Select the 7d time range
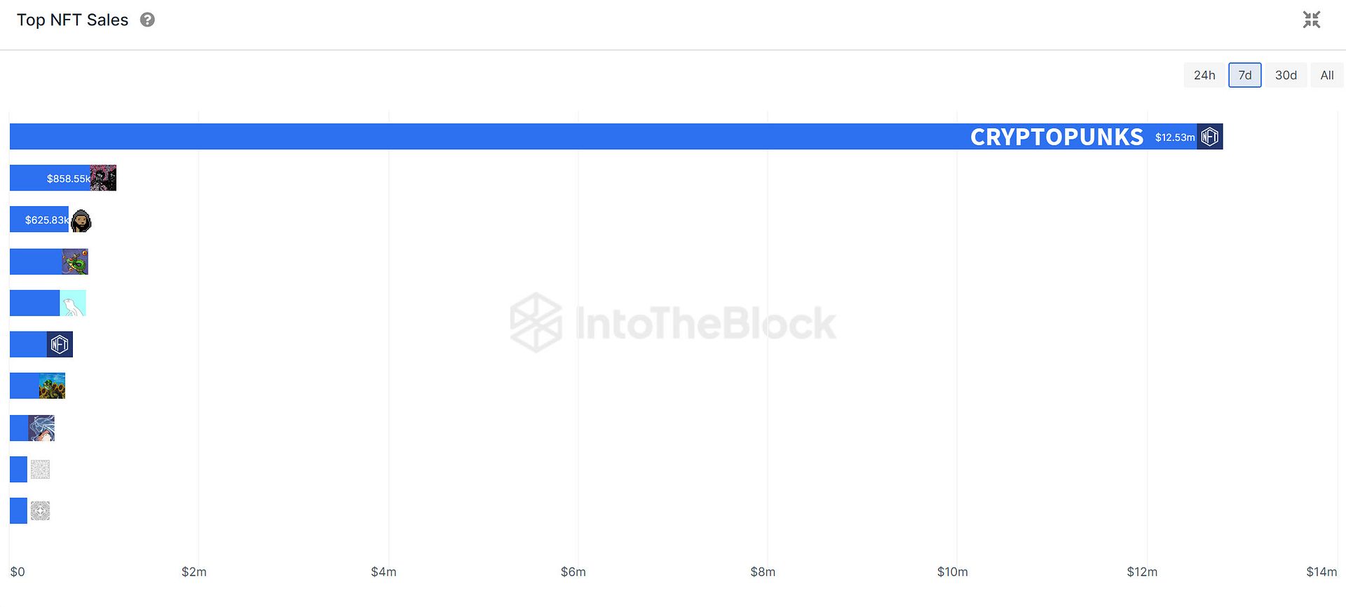Image resolution: width=1346 pixels, height=607 pixels. point(1245,75)
